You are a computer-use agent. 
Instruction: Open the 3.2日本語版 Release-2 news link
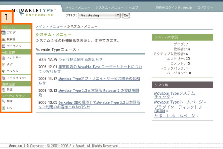pos(89,93)
